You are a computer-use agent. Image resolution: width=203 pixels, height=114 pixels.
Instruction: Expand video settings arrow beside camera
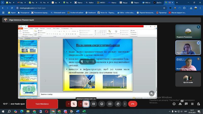81,104
